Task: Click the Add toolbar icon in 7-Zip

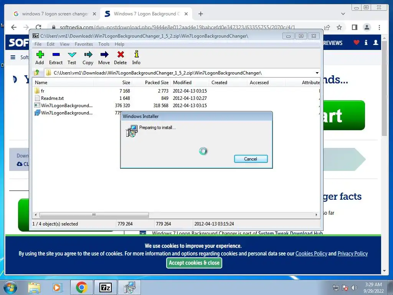Action: (x=40, y=58)
